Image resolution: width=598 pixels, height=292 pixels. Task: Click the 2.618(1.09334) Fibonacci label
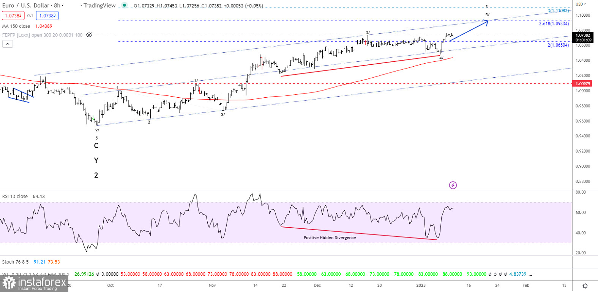pyautogui.click(x=554, y=23)
